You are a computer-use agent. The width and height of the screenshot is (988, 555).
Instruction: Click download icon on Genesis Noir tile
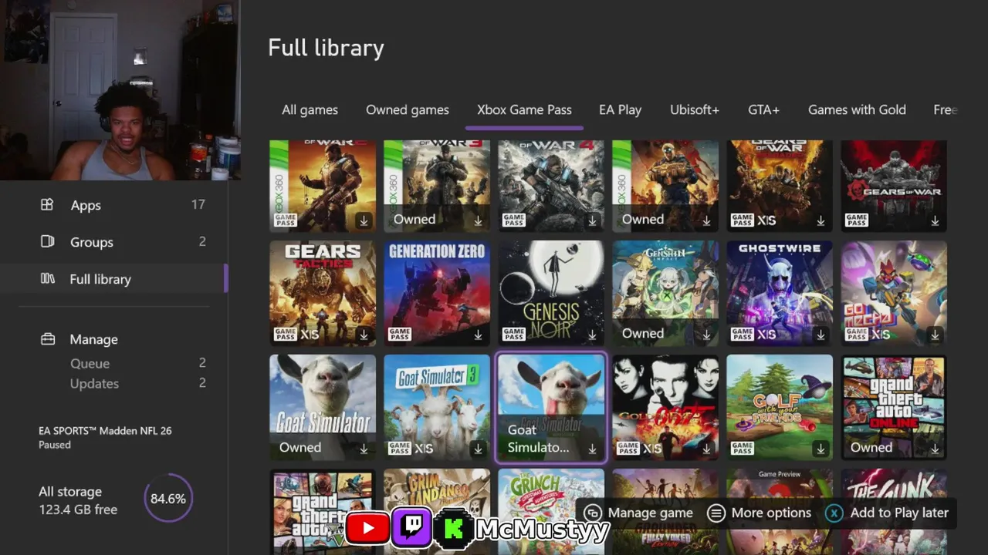592,335
